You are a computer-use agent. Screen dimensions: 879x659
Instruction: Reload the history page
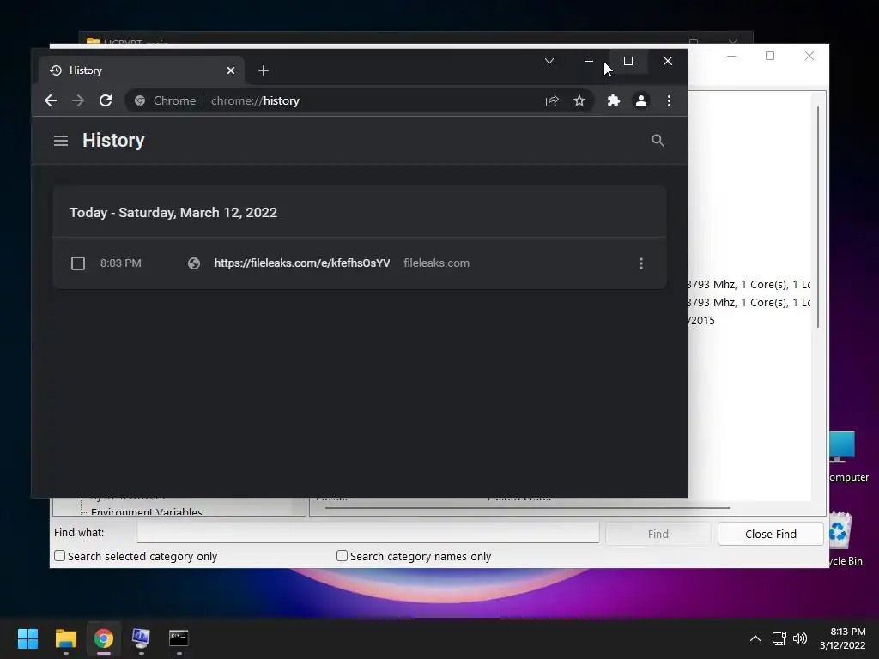point(106,101)
